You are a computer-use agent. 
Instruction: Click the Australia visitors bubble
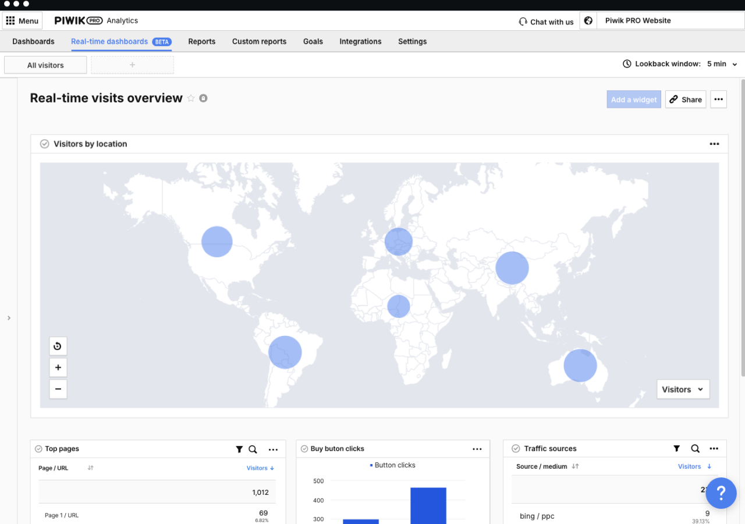coord(580,366)
